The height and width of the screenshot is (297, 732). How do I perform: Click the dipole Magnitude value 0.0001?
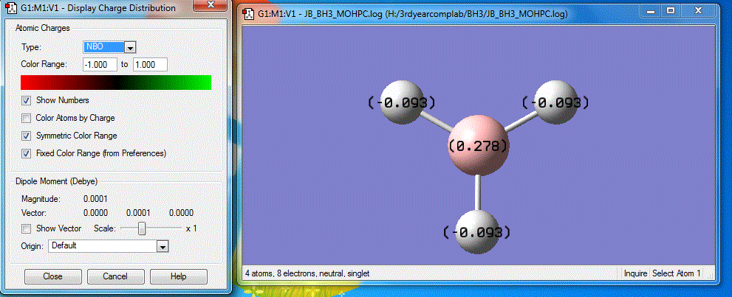(x=95, y=199)
